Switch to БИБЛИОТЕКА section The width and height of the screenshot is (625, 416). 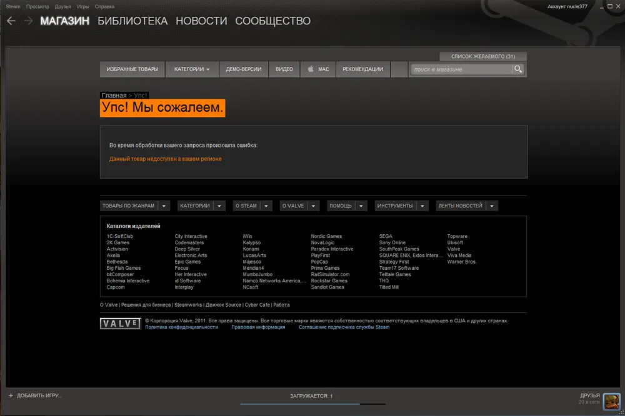point(132,21)
